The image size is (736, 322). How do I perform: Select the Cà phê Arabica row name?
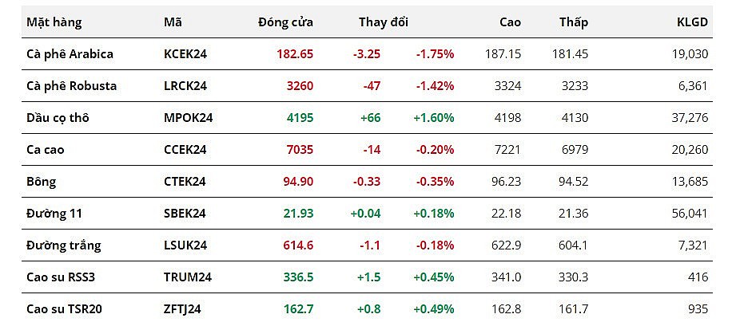pyautogui.click(x=70, y=54)
